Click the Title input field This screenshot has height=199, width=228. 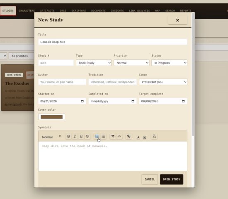click(113, 42)
